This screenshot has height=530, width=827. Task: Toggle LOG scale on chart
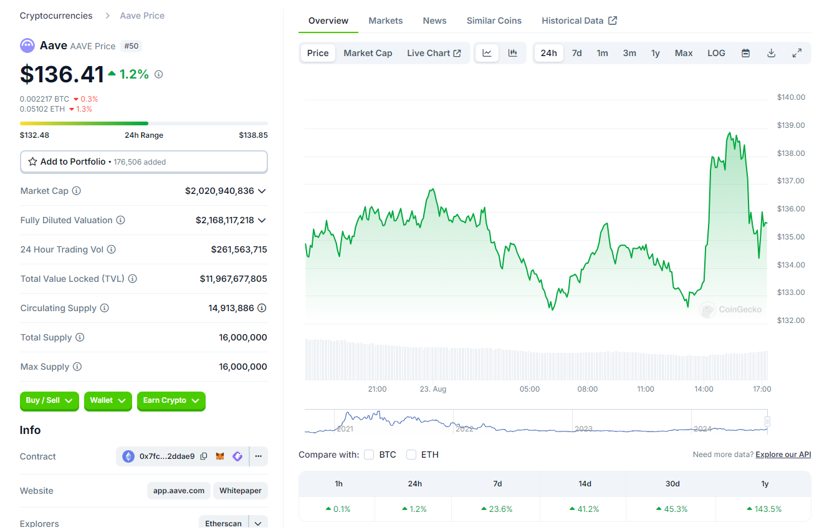click(x=716, y=53)
